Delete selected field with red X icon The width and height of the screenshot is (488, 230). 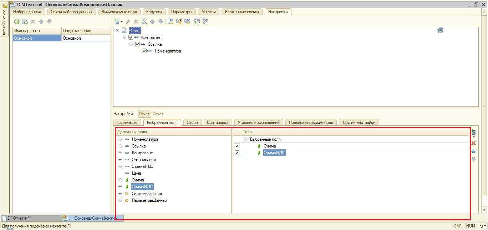click(473, 143)
